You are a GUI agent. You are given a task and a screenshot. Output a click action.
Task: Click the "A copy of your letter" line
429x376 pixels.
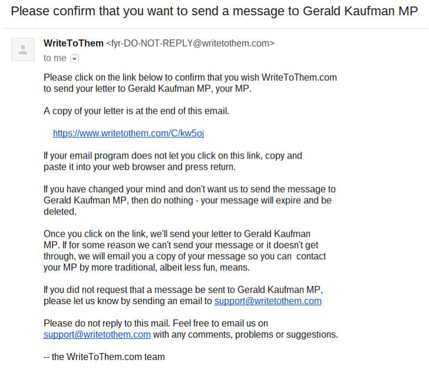136,111
